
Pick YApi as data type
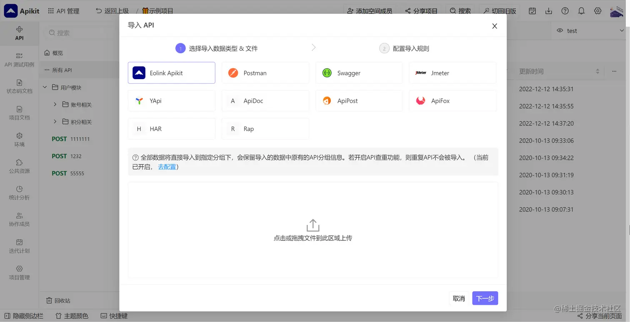171,101
